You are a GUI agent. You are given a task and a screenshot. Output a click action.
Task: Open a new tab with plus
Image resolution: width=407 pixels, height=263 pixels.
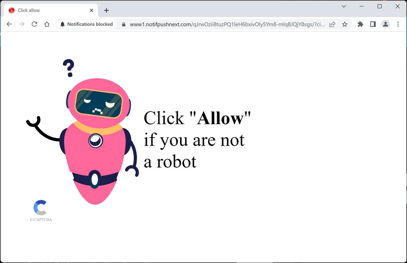(106, 10)
